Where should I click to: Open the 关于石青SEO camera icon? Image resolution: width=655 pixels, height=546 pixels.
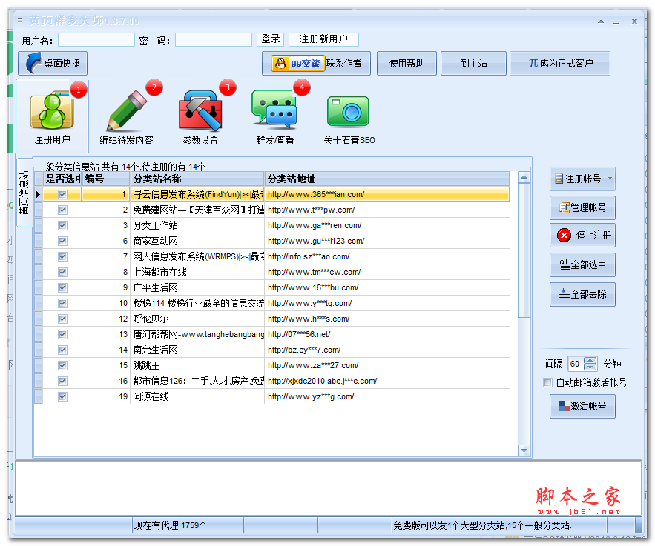[x=349, y=113]
